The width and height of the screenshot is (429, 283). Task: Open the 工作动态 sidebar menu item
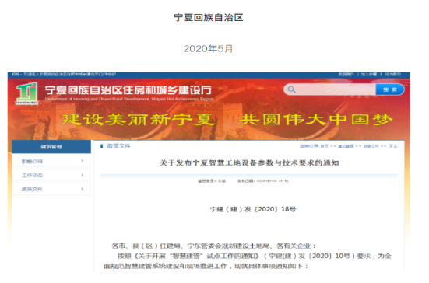[51, 175]
